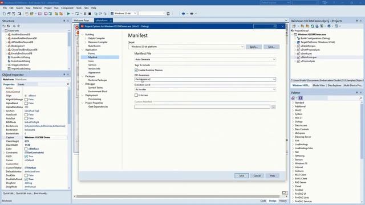Click the Save button next to Target
Screen dimensions: 365x205
(x=271, y=47)
